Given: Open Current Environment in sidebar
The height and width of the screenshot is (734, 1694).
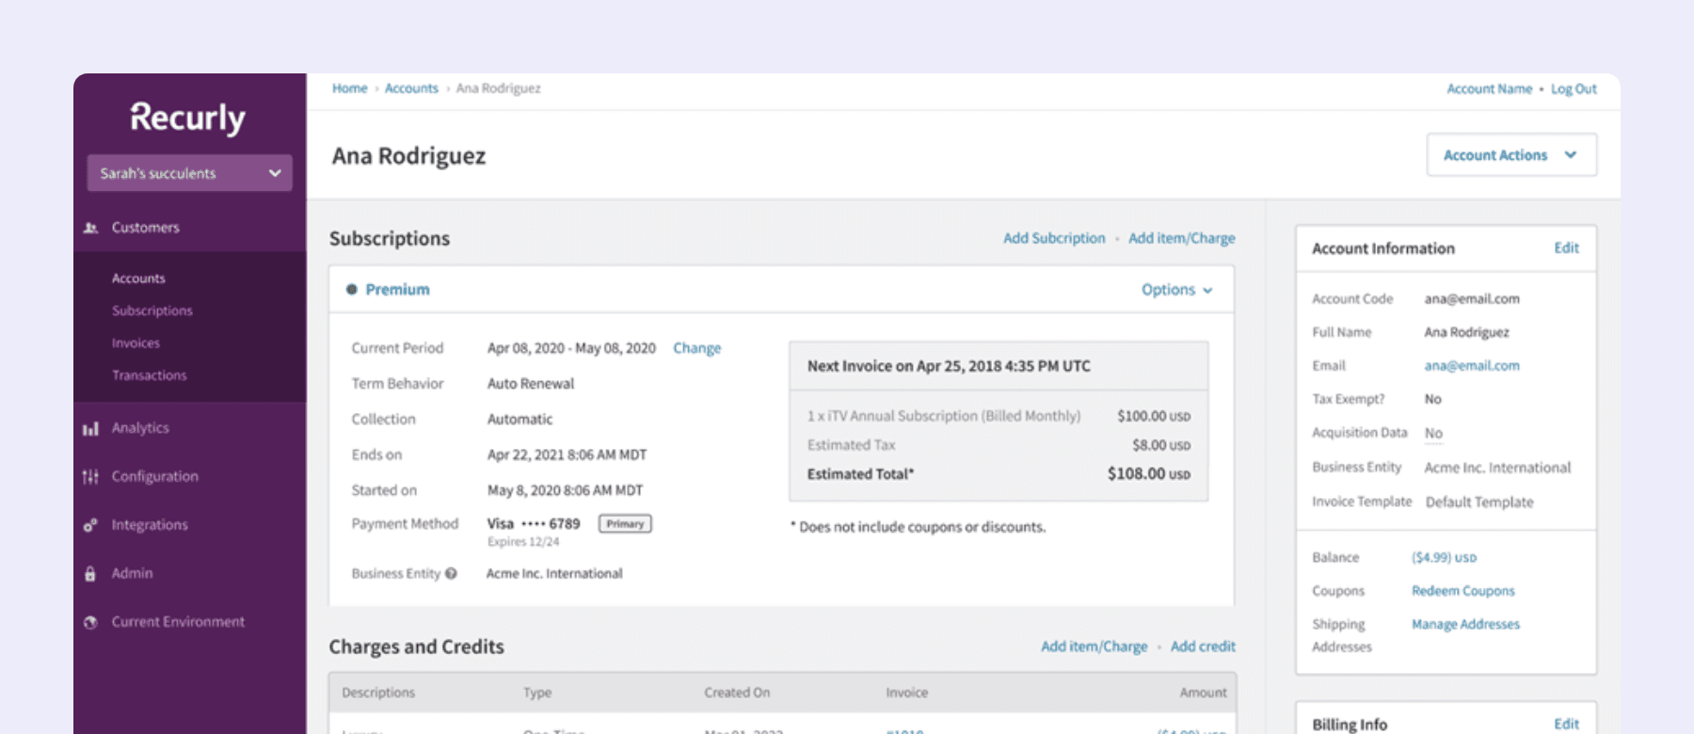Looking at the screenshot, I should click(178, 622).
